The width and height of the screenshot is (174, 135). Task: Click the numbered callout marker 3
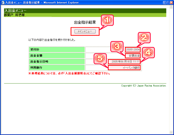pyautogui.click(x=117, y=46)
